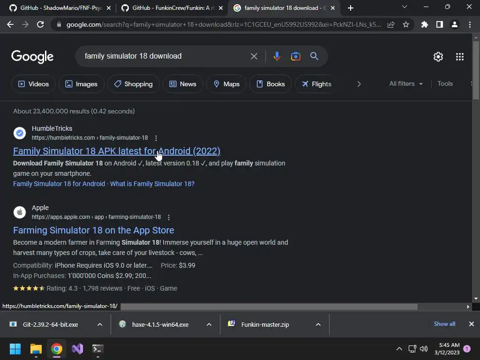Reload the current page
The height and width of the screenshot is (360, 480).
(x=40, y=24)
